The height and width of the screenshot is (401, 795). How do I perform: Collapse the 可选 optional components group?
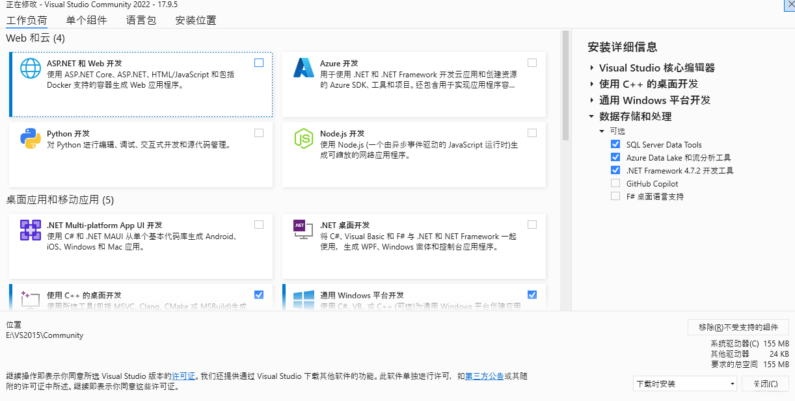pyautogui.click(x=602, y=131)
